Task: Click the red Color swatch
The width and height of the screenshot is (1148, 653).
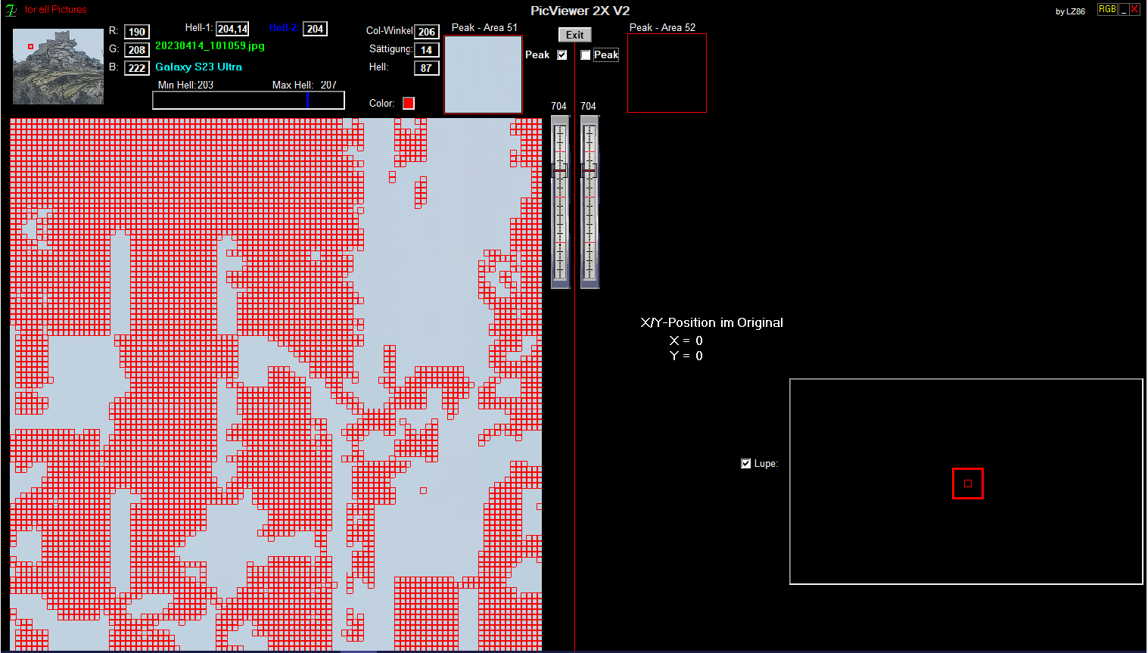Action: [409, 103]
